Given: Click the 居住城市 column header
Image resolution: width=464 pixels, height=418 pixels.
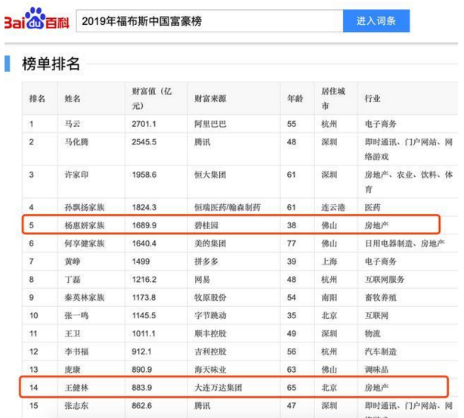Looking at the screenshot, I should tap(333, 98).
